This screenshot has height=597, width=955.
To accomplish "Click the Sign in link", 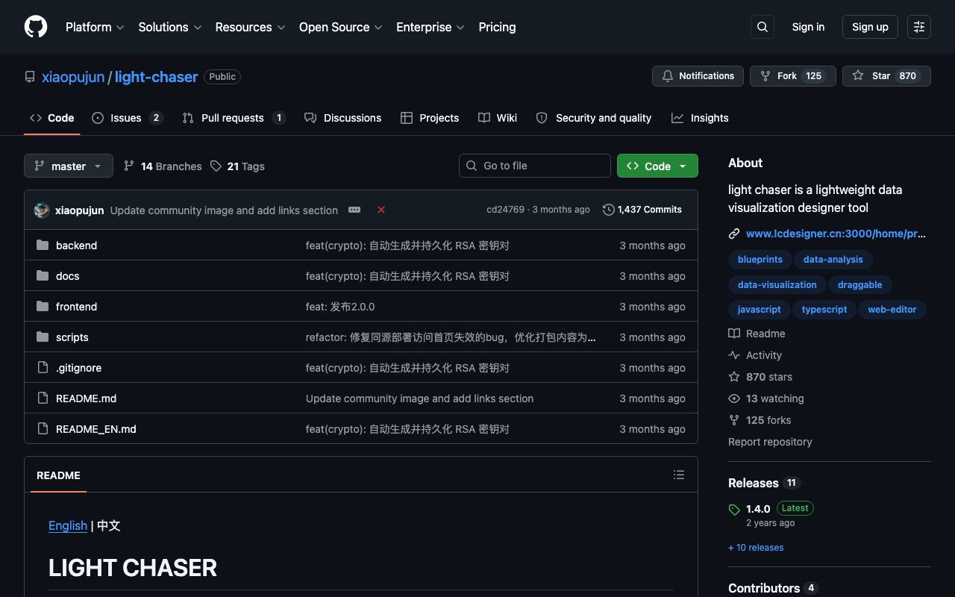I will point(808,27).
